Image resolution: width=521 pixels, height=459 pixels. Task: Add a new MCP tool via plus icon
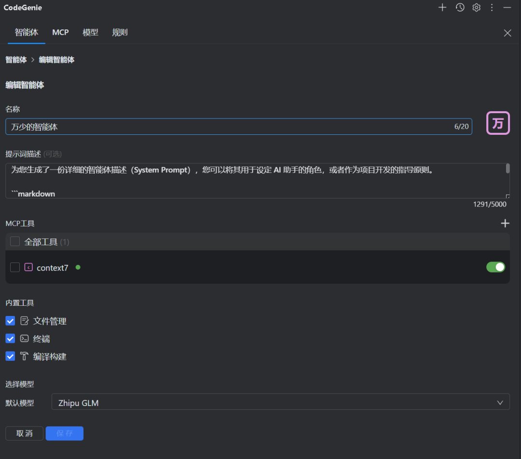coord(505,223)
